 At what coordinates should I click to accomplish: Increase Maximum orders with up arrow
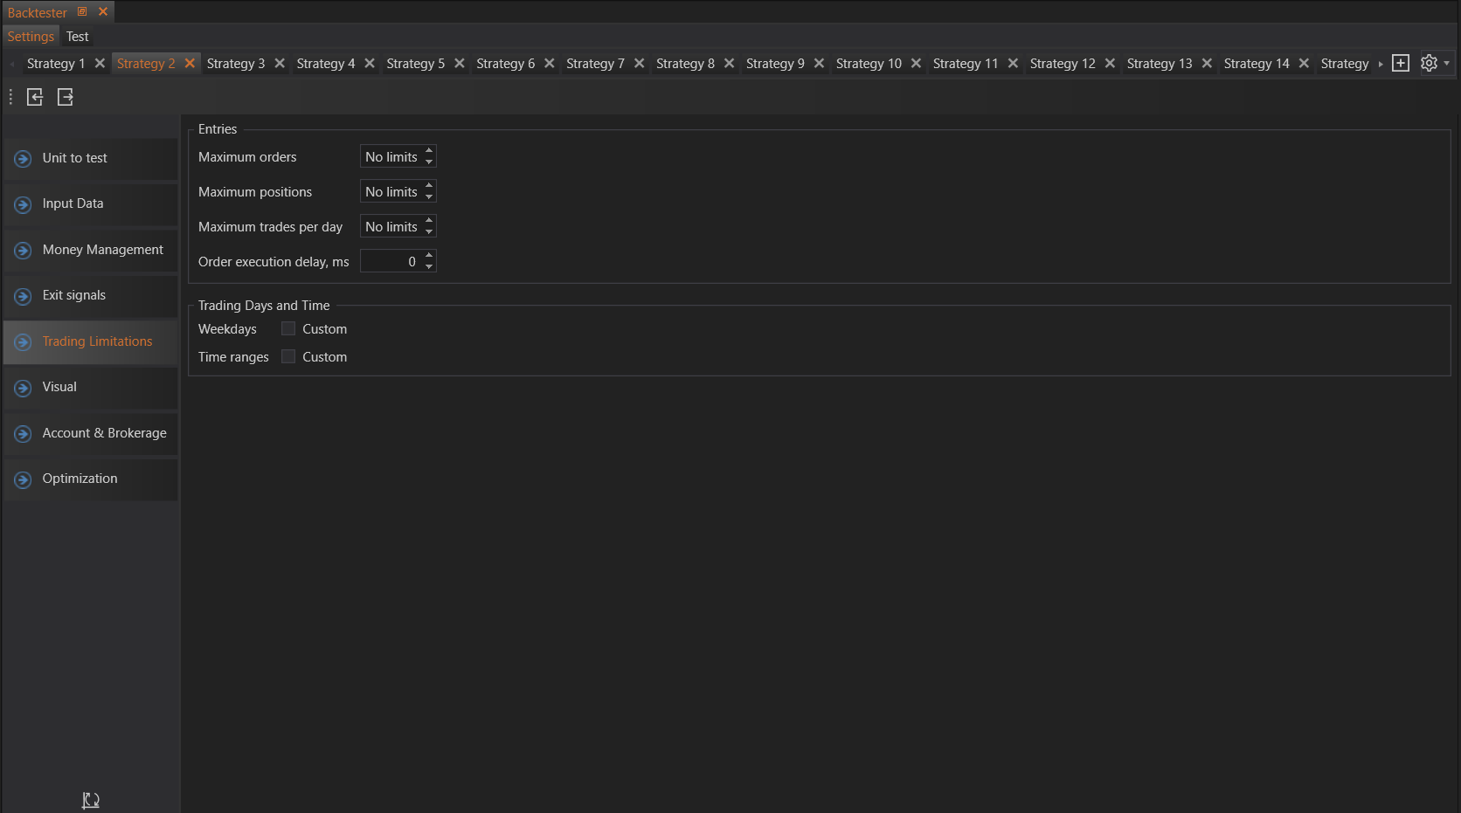[429, 151]
